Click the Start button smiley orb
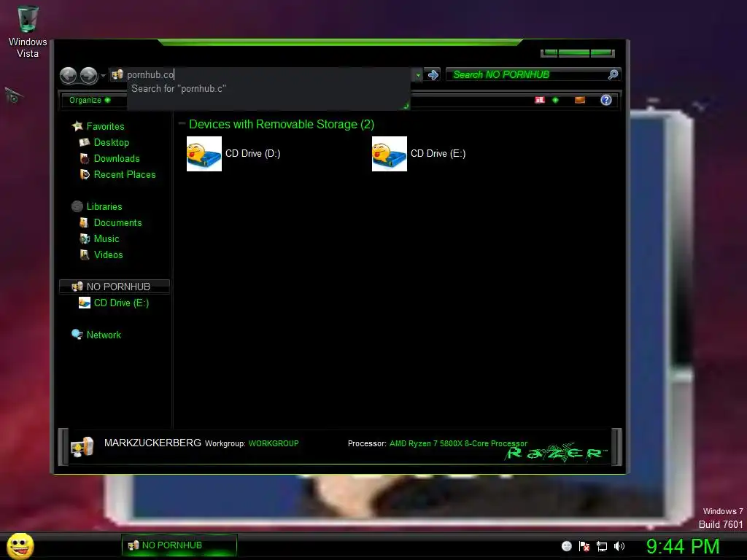The width and height of the screenshot is (747, 560). [x=20, y=545]
